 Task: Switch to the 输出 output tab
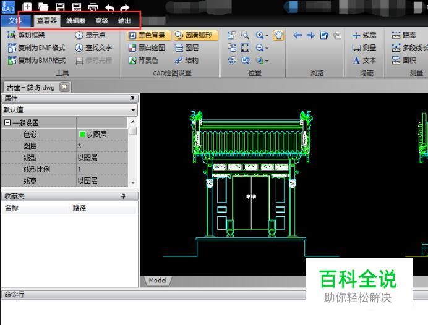124,21
